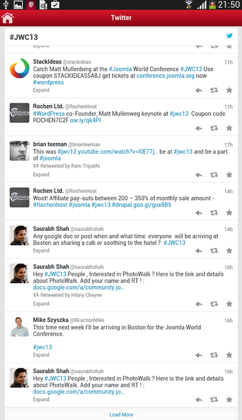Open the ow.ly/qk4PI link

pyautogui.click(x=85, y=120)
